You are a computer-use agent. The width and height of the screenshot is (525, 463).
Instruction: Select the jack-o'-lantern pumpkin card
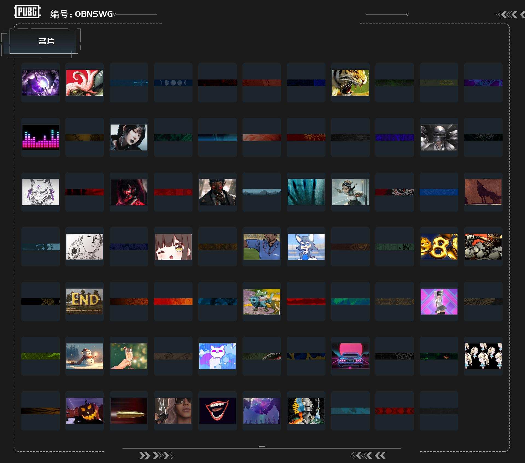pyautogui.click(x=85, y=411)
